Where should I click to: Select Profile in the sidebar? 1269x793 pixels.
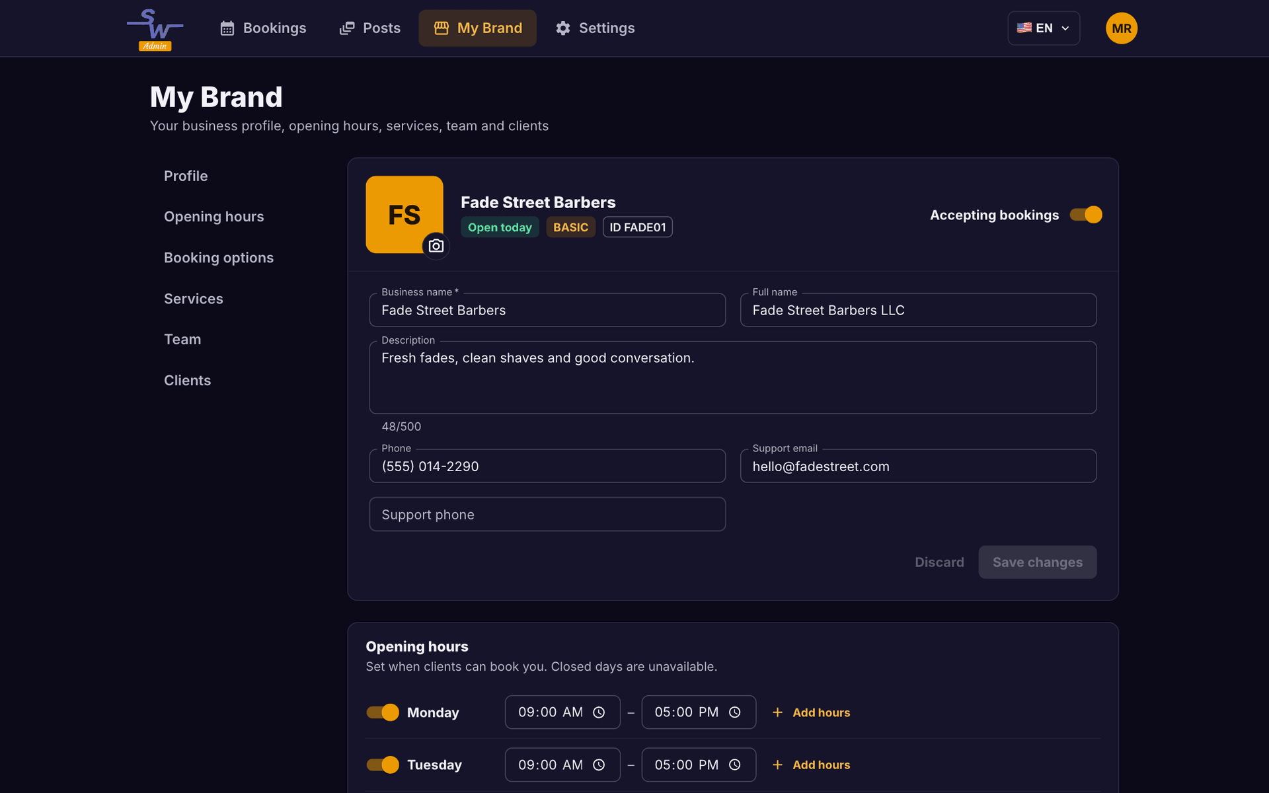(186, 176)
